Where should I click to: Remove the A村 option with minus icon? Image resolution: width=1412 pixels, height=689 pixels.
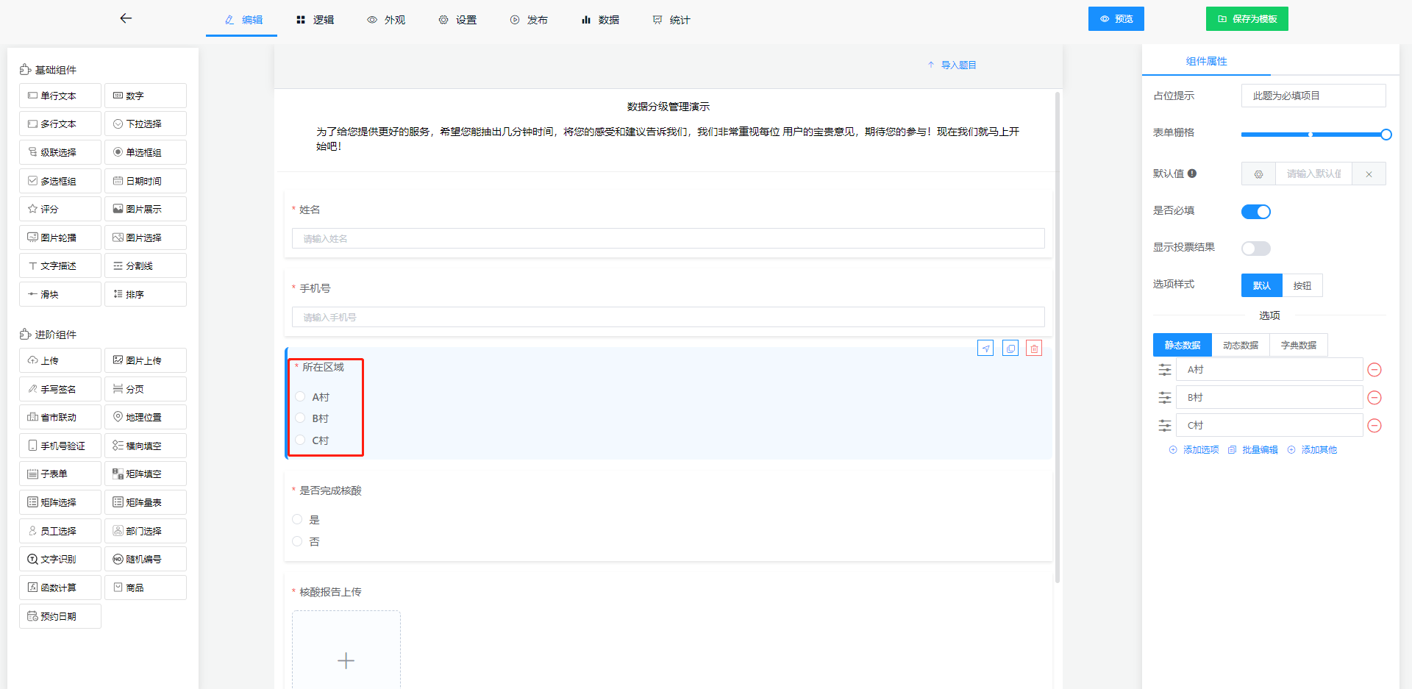click(1374, 370)
